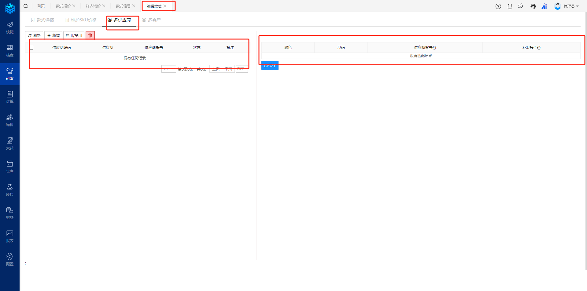587x291 pixels.
Task: Open the notifications bell
Action: (510, 6)
